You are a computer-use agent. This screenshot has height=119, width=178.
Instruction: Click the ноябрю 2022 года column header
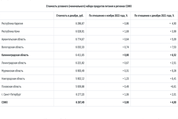108,15
